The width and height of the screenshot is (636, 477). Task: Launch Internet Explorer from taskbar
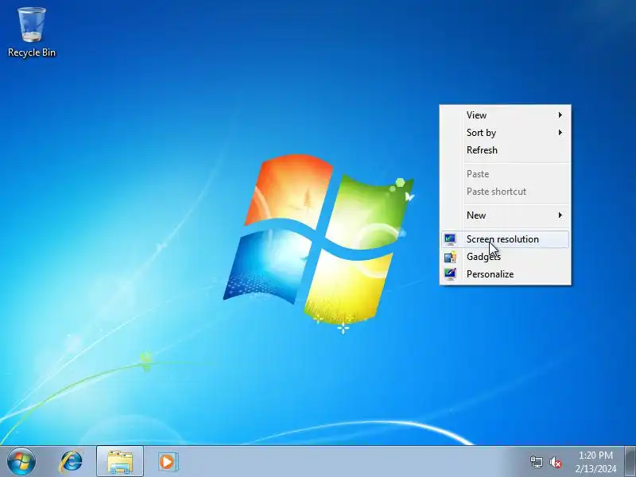pyautogui.click(x=71, y=462)
